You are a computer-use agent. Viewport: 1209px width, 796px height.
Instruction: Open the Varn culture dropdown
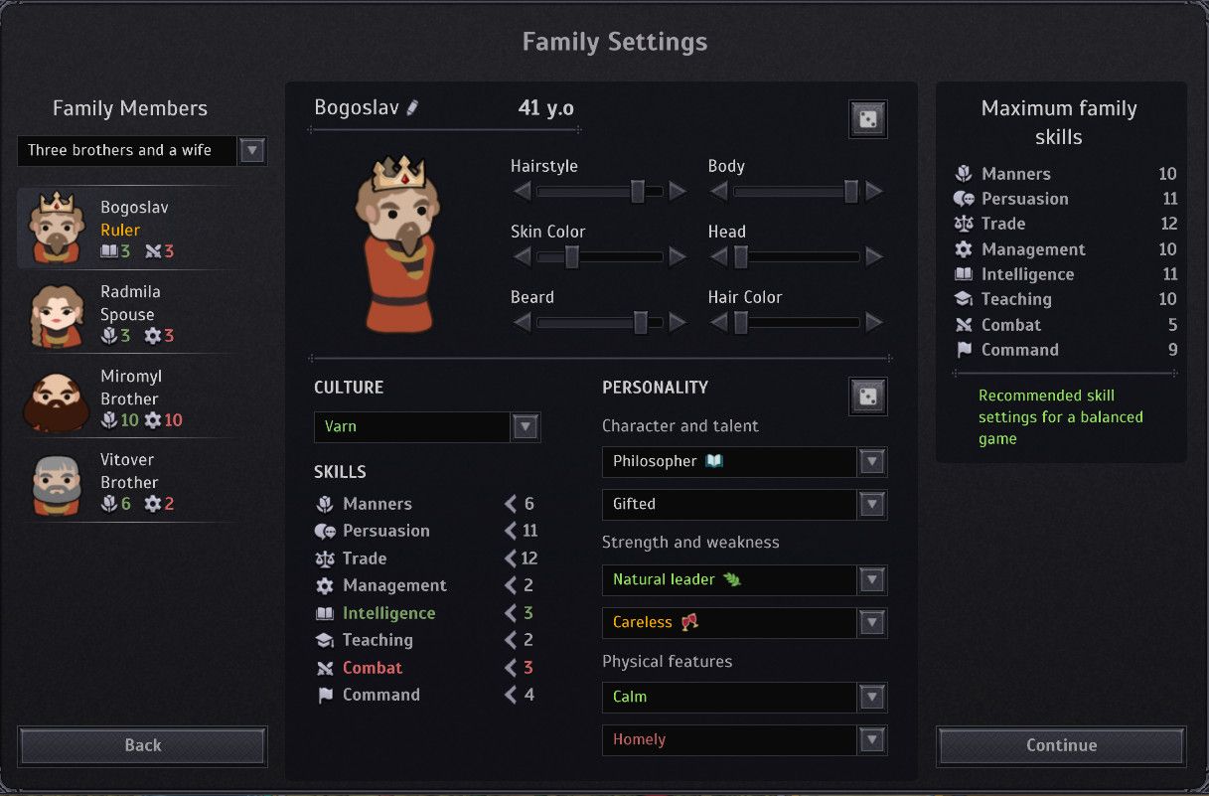tap(526, 427)
